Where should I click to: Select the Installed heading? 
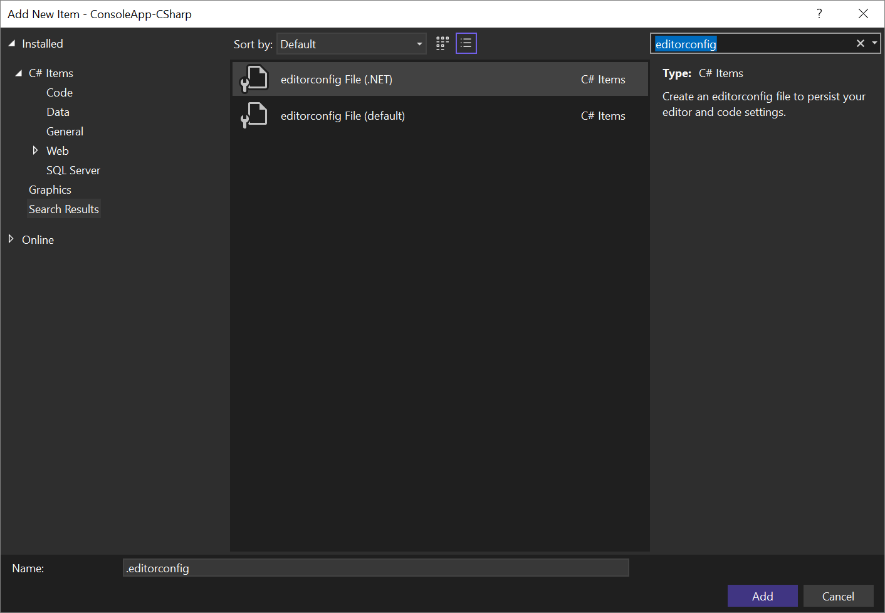[43, 44]
